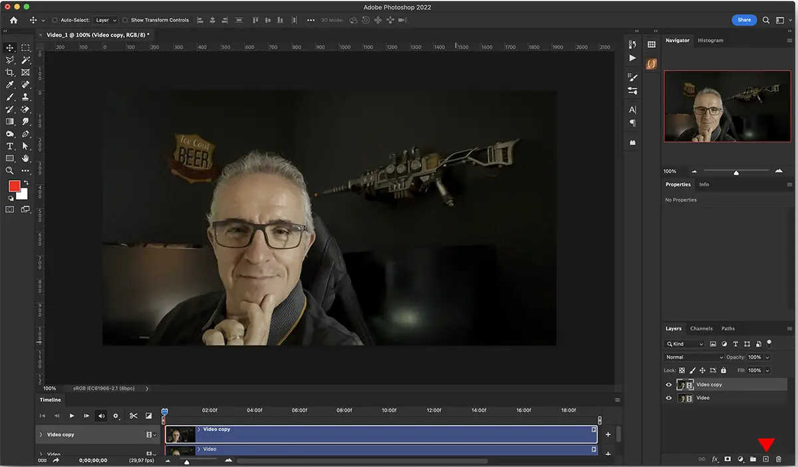Activate the Zoom tool in toolbar
The height and width of the screenshot is (467, 798).
tap(10, 171)
